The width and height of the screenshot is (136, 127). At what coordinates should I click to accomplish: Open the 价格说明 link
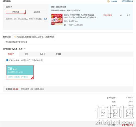click(x=114, y=1)
